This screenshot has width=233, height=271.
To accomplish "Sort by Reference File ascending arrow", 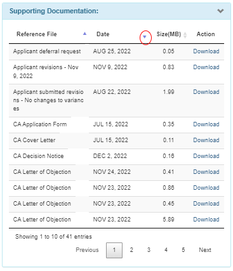I will coord(85,34).
